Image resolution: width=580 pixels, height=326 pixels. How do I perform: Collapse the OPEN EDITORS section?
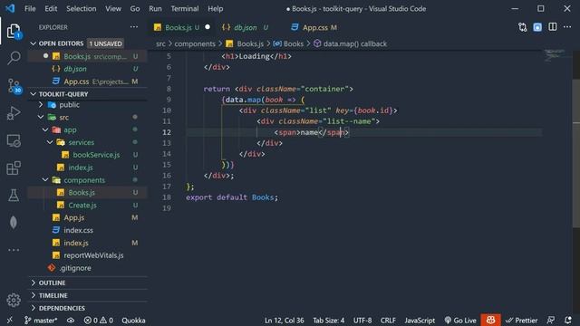coord(88,43)
